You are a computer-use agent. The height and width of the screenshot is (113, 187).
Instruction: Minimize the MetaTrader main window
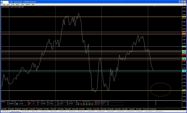180,2
